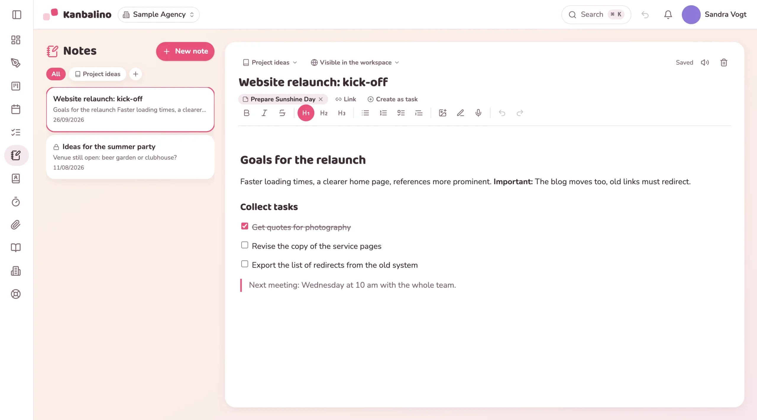Add a new notebook with plus button
Viewport: 757px width, 420px height.
[x=135, y=74]
